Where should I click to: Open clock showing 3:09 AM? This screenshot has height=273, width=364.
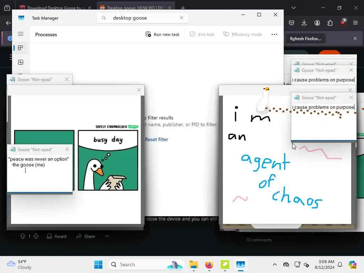(x=325, y=264)
